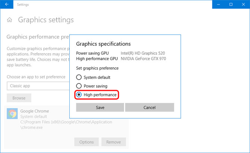Click the Browse button
This screenshot has width=250, height=153.
[x=19, y=98]
